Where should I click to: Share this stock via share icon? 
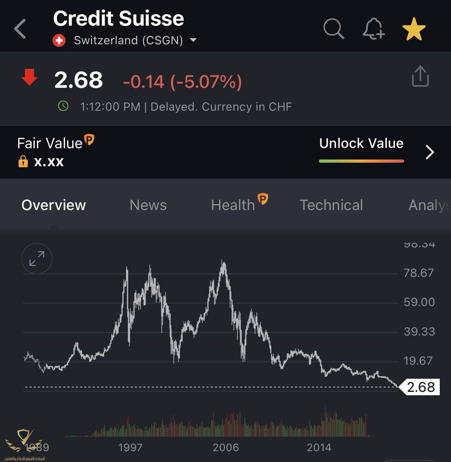tap(420, 76)
